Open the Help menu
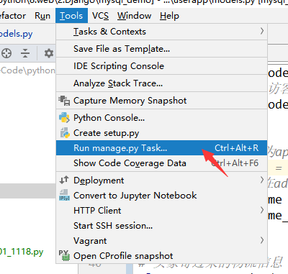Viewport: 288px width, 274px height. click(x=169, y=16)
